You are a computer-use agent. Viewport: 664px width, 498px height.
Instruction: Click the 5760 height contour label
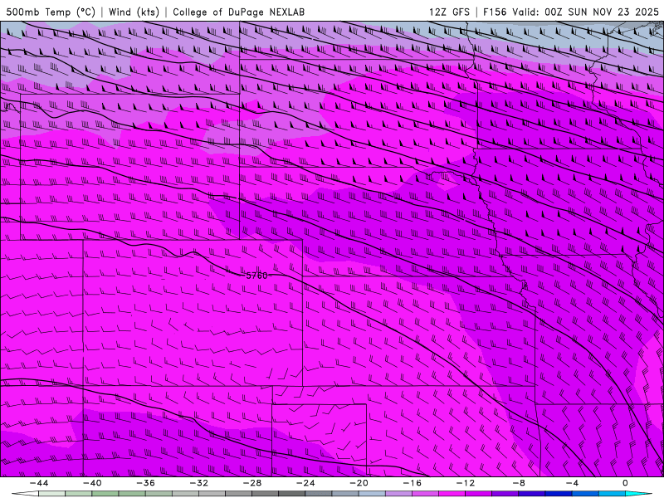256,276
